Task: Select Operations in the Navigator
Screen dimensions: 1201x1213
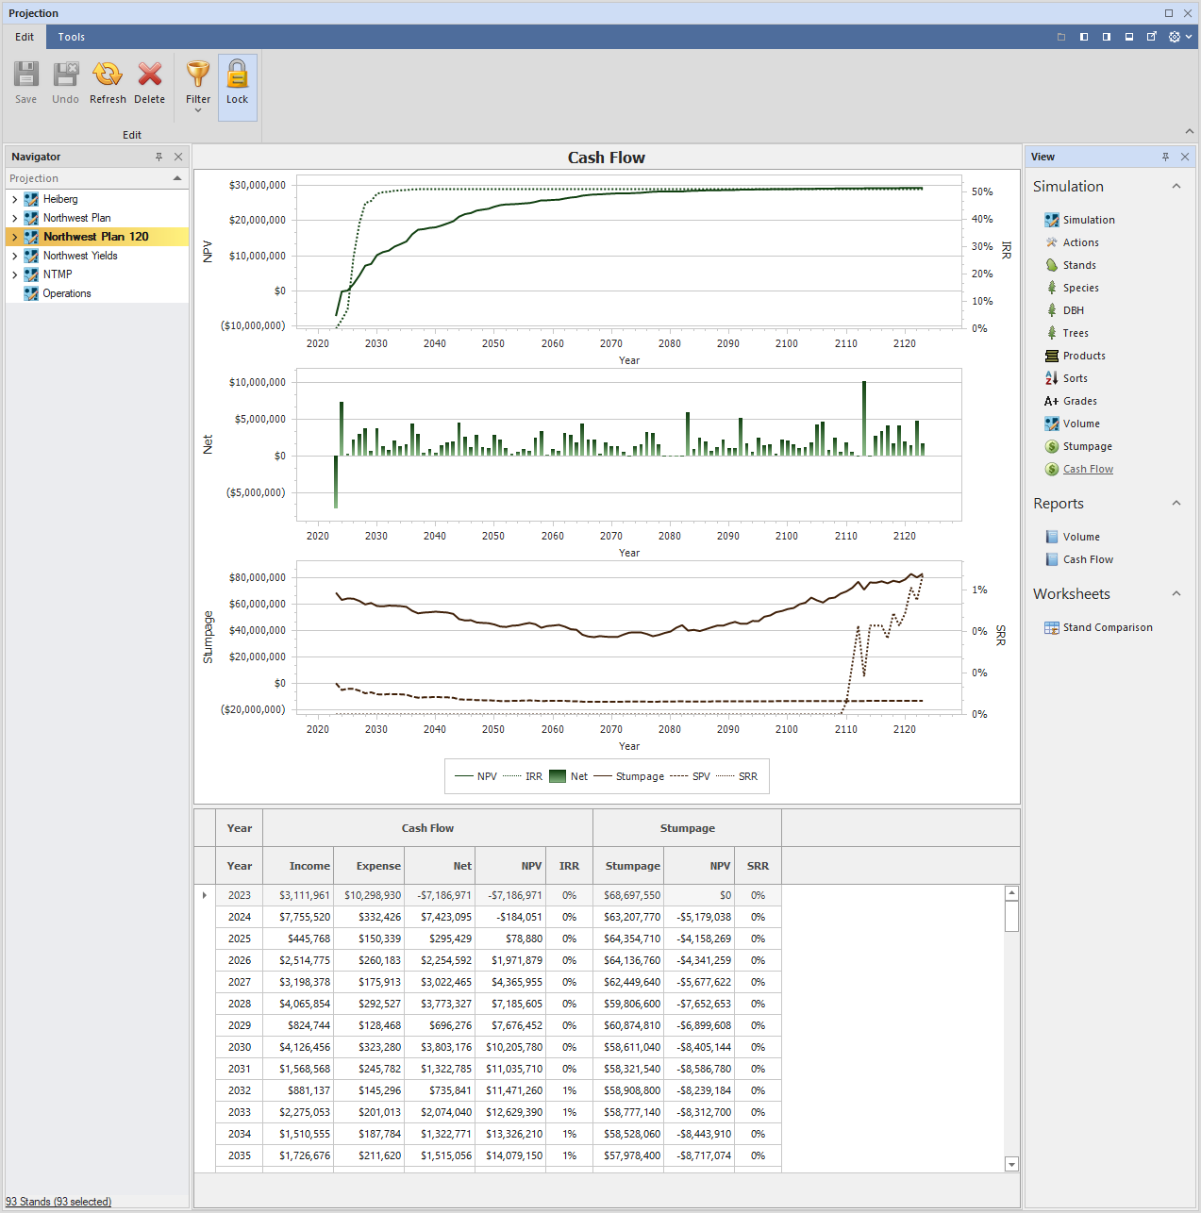Action: tap(67, 293)
